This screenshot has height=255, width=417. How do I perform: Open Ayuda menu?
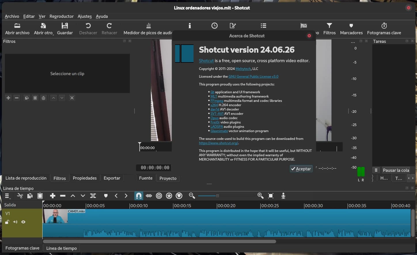[102, 16]
